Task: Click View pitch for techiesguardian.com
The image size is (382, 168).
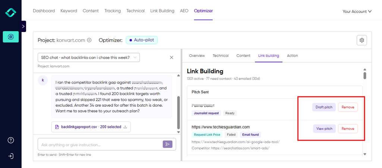Action: (324, 129)
